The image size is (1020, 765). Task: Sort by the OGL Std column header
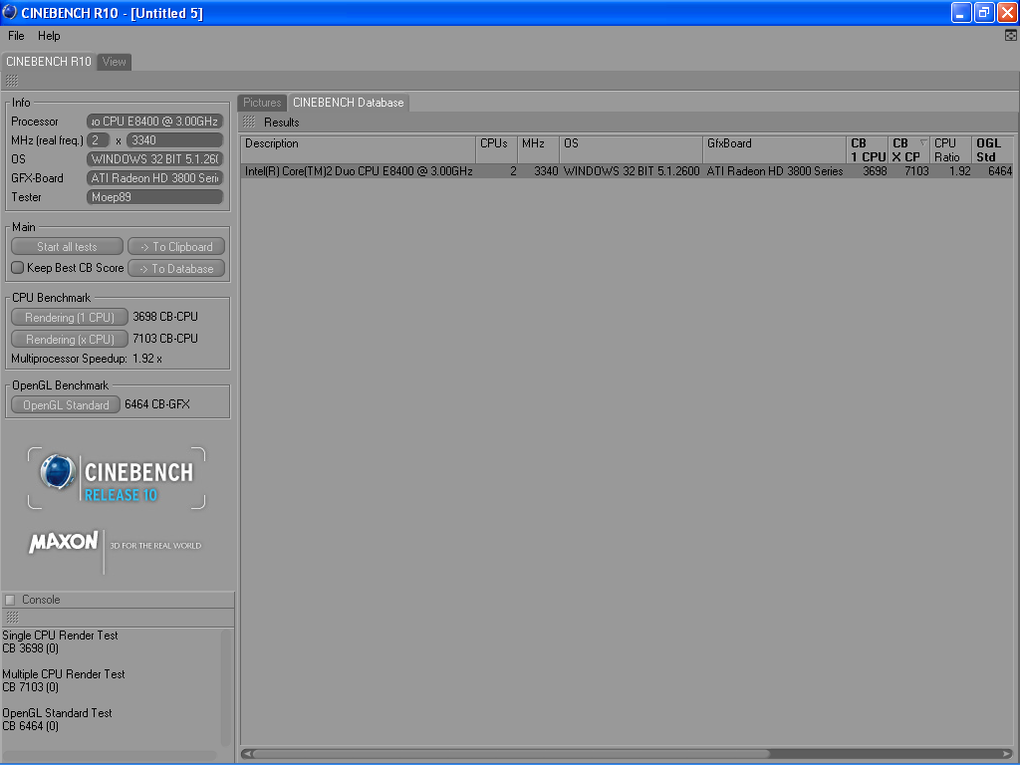(x=992, y=149)
